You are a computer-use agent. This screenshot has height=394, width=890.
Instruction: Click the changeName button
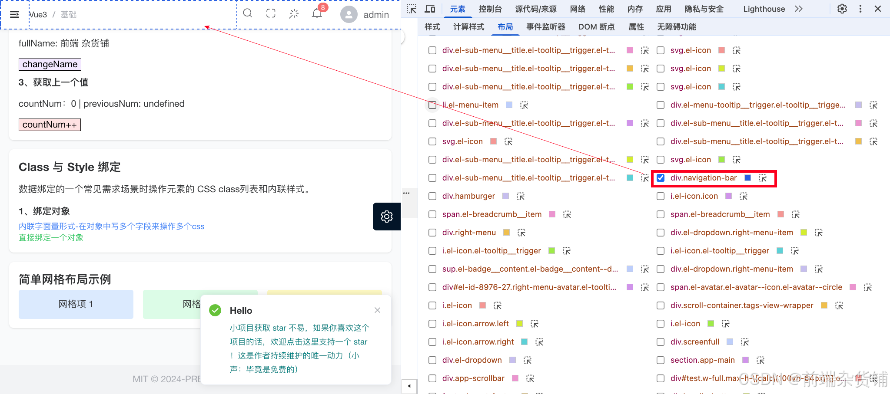50,64
